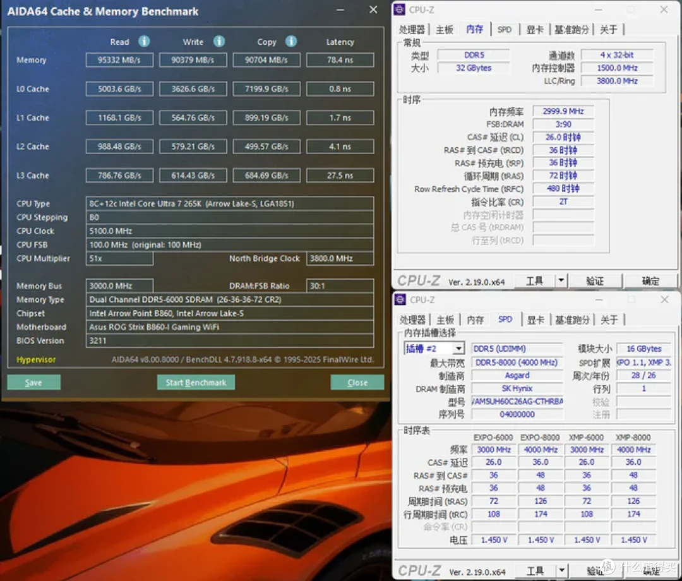
Task: Close the lower CPU-Z SPD window
Action: 664,299
